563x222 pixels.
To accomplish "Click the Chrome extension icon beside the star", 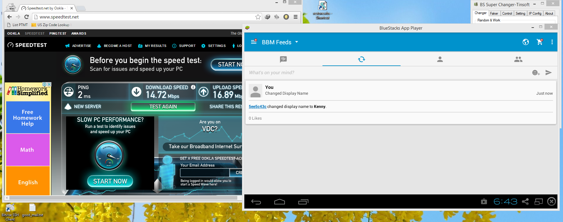I will 267,17.
